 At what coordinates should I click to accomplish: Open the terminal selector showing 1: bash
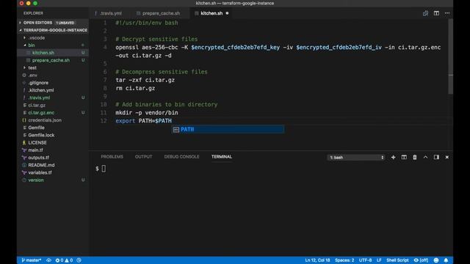(x=355, y=157)
